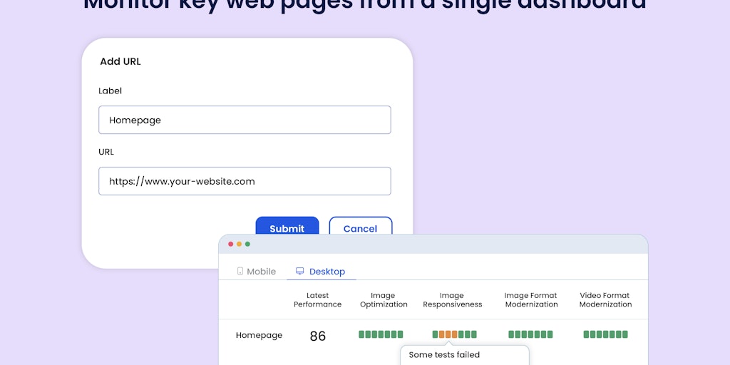The image size is (730, 365).
Task: Click the red window dot
Action: pos(230,244)
